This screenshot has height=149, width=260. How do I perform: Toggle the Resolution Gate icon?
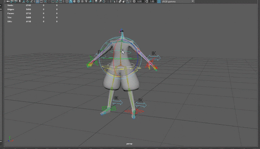(x=45, y=1)
